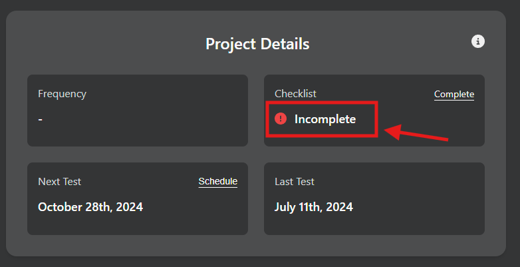
Task: Click the Next Test label
Action: tap(60, 182)
